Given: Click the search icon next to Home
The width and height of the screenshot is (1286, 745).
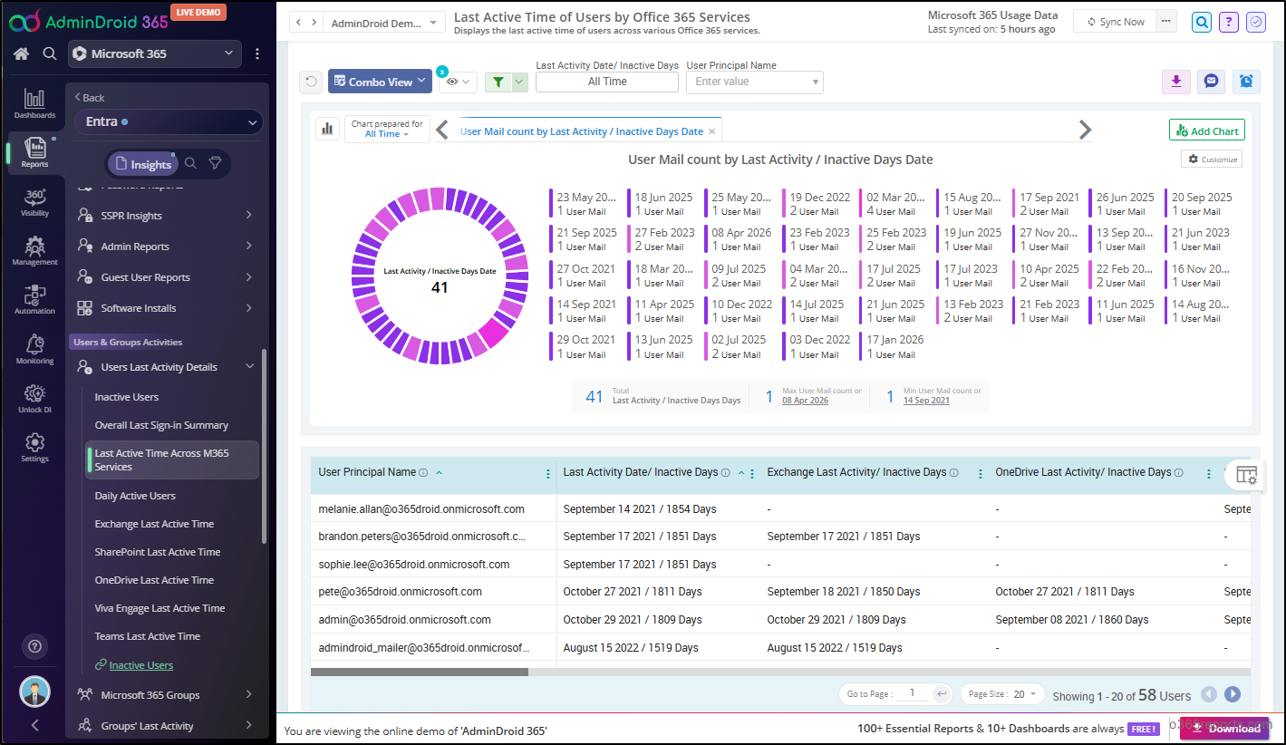Looking at the screenshot, I should point(50,53).
